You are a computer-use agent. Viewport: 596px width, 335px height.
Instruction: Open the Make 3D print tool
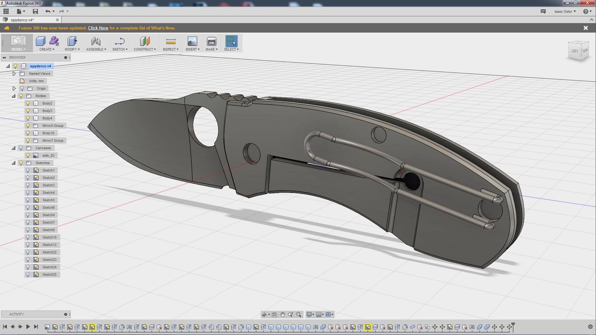(211, 41)
